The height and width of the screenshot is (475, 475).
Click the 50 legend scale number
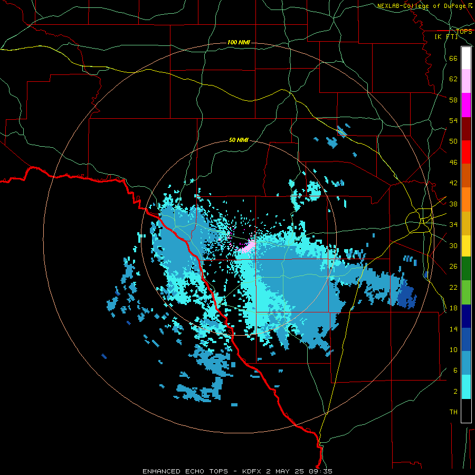click(x=453, y=141)
